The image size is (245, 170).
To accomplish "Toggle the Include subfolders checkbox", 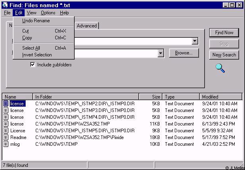I will [x=33, y=65].
